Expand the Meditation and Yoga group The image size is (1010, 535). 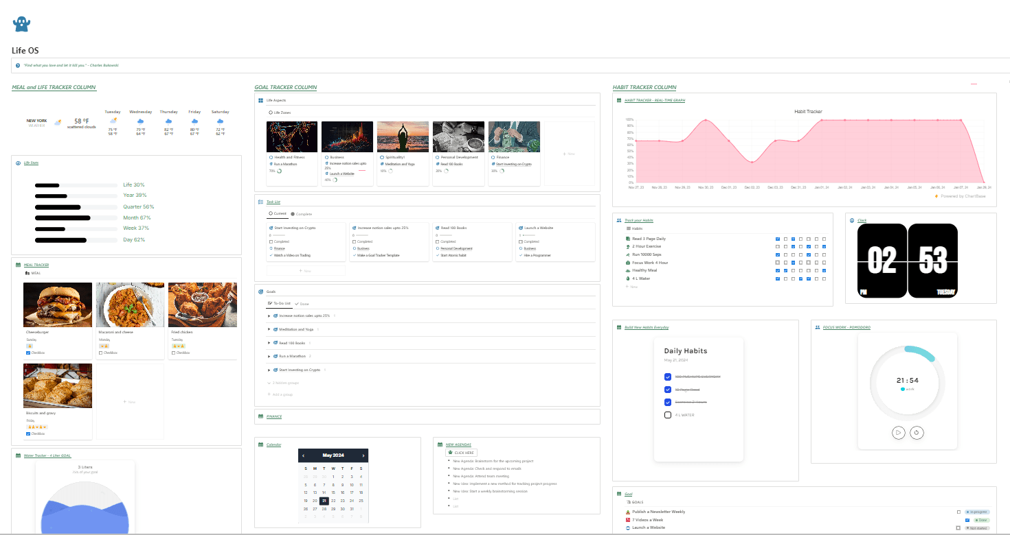pos(269,329)
